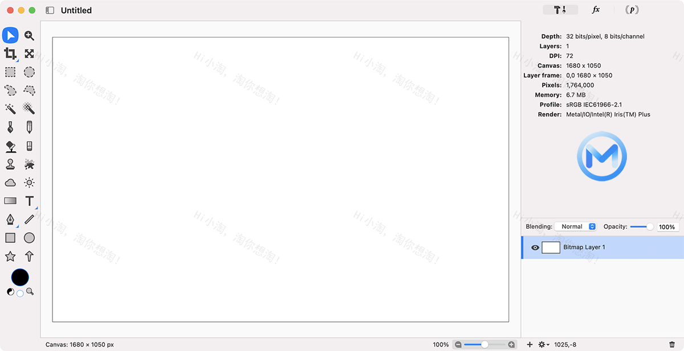Add a new layer with the plus button
684x351 pixels.
click(529, 344)
